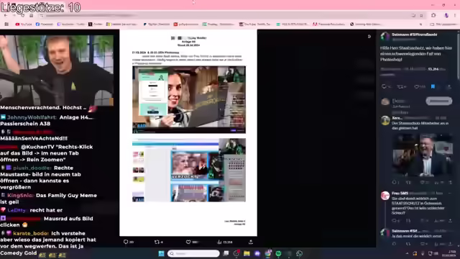Click the retweet icon below the document image
Screen dimensions: 460x259
tap(157, 242)
